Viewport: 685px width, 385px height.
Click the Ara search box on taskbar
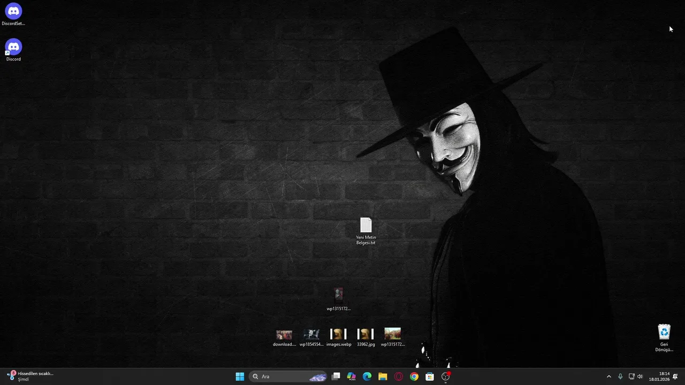[x=288, y=376]
